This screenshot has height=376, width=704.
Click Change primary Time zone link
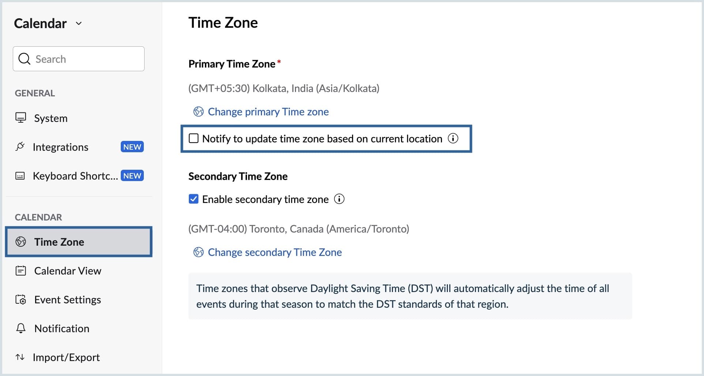click(268, 112)
